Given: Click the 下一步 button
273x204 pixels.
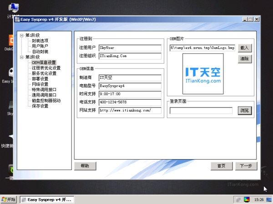Looking at the screenshot, I should 246,166.
